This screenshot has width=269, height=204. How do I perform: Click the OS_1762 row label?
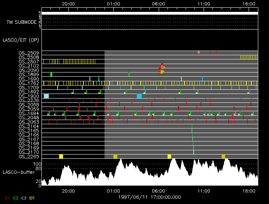[x=28, y=83]
